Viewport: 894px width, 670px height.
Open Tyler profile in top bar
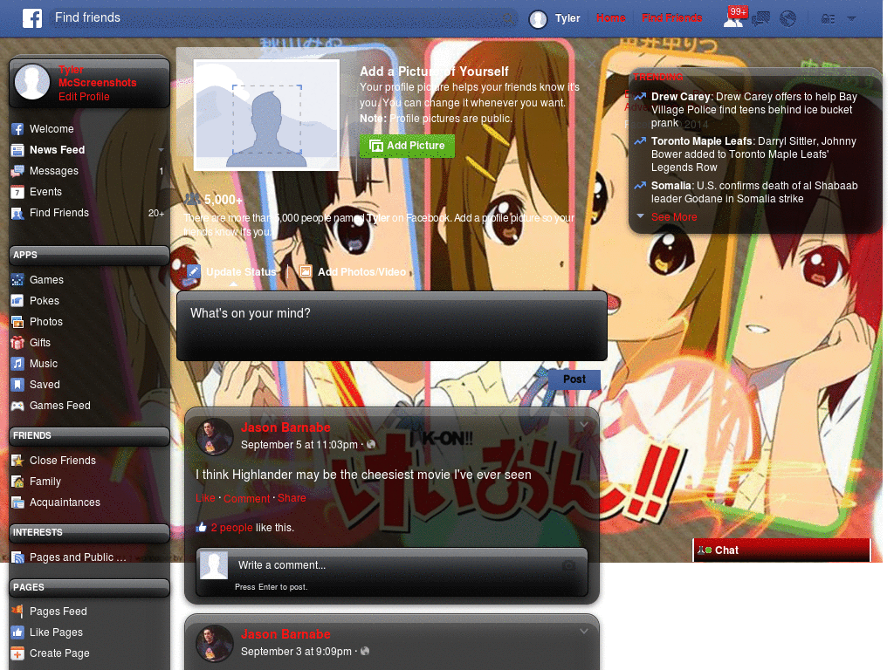pos(554,18)
